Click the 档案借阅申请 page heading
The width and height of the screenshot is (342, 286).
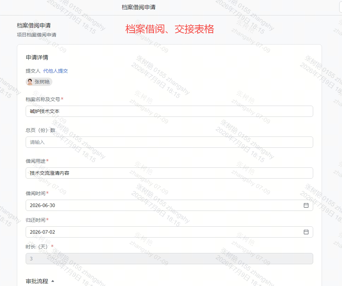[34, 26]
